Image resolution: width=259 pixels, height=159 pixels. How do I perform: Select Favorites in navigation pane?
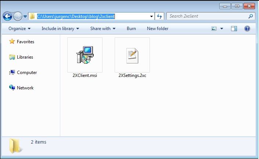(25, 42)
